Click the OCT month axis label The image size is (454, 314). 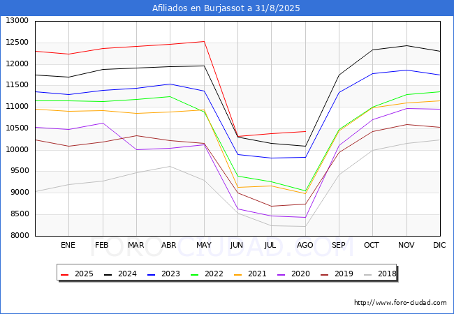372,245
